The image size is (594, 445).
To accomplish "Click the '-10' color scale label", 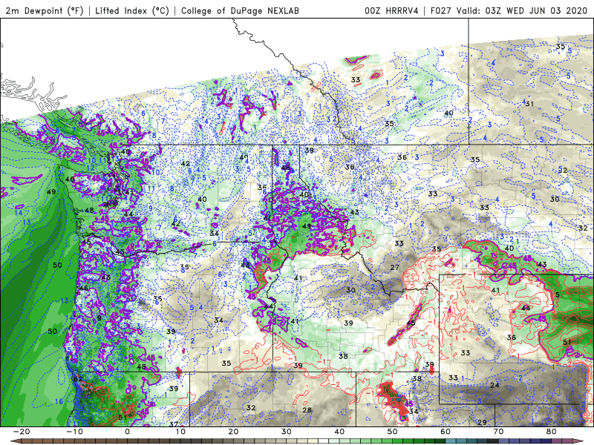I will point(74,432).
